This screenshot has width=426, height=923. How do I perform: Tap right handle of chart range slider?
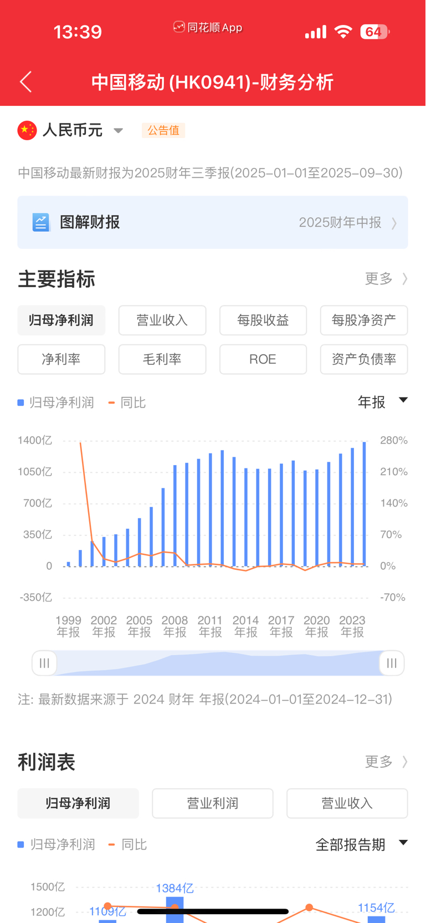tap(392, 663)
